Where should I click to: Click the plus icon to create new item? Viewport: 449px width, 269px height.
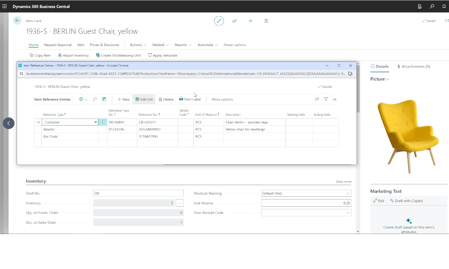(x=251, y=21)
